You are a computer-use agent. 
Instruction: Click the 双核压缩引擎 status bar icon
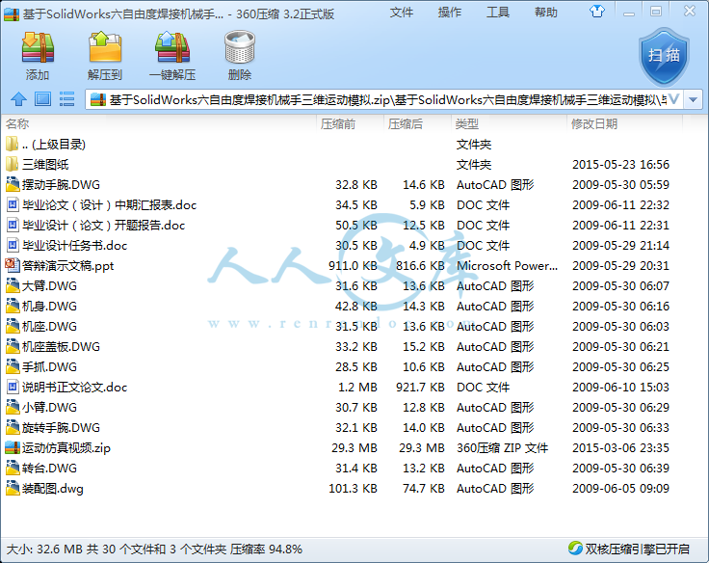(x=576, y=549)
